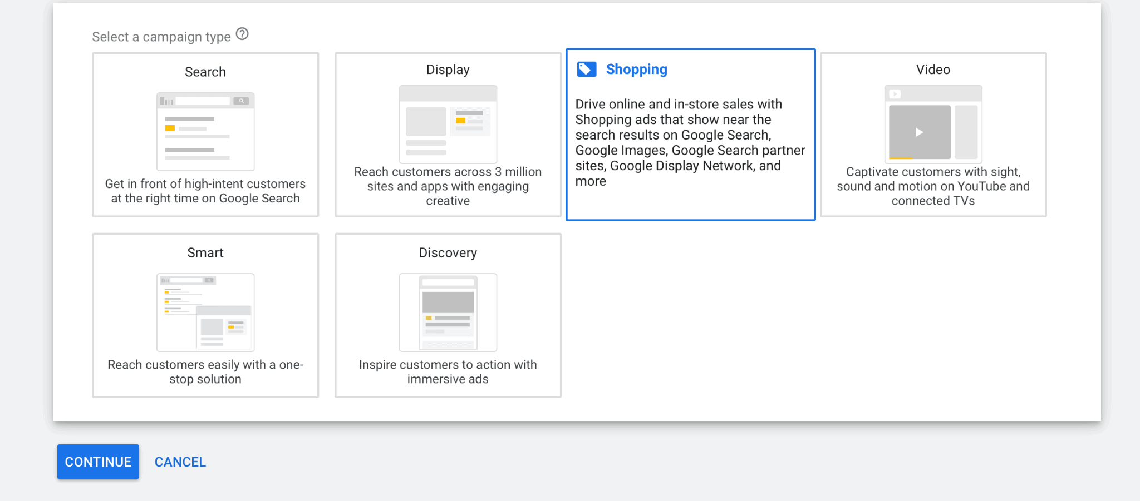The width and height of the screenshot is (1140, 501).
Task: Click 'Inspire customers to action' description
Action: pyautogui.click(x=448, y=372)
